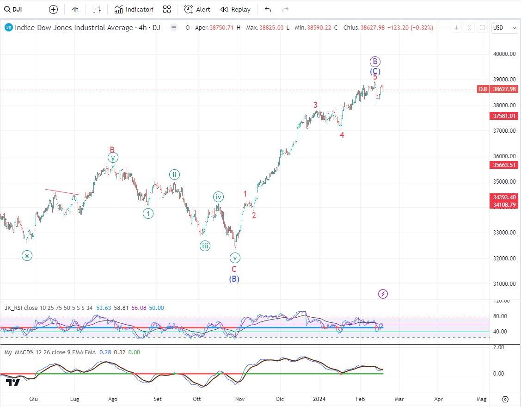Click the change value −123.20 (−0.32%)
521x407 pixels.
(411, 28)
